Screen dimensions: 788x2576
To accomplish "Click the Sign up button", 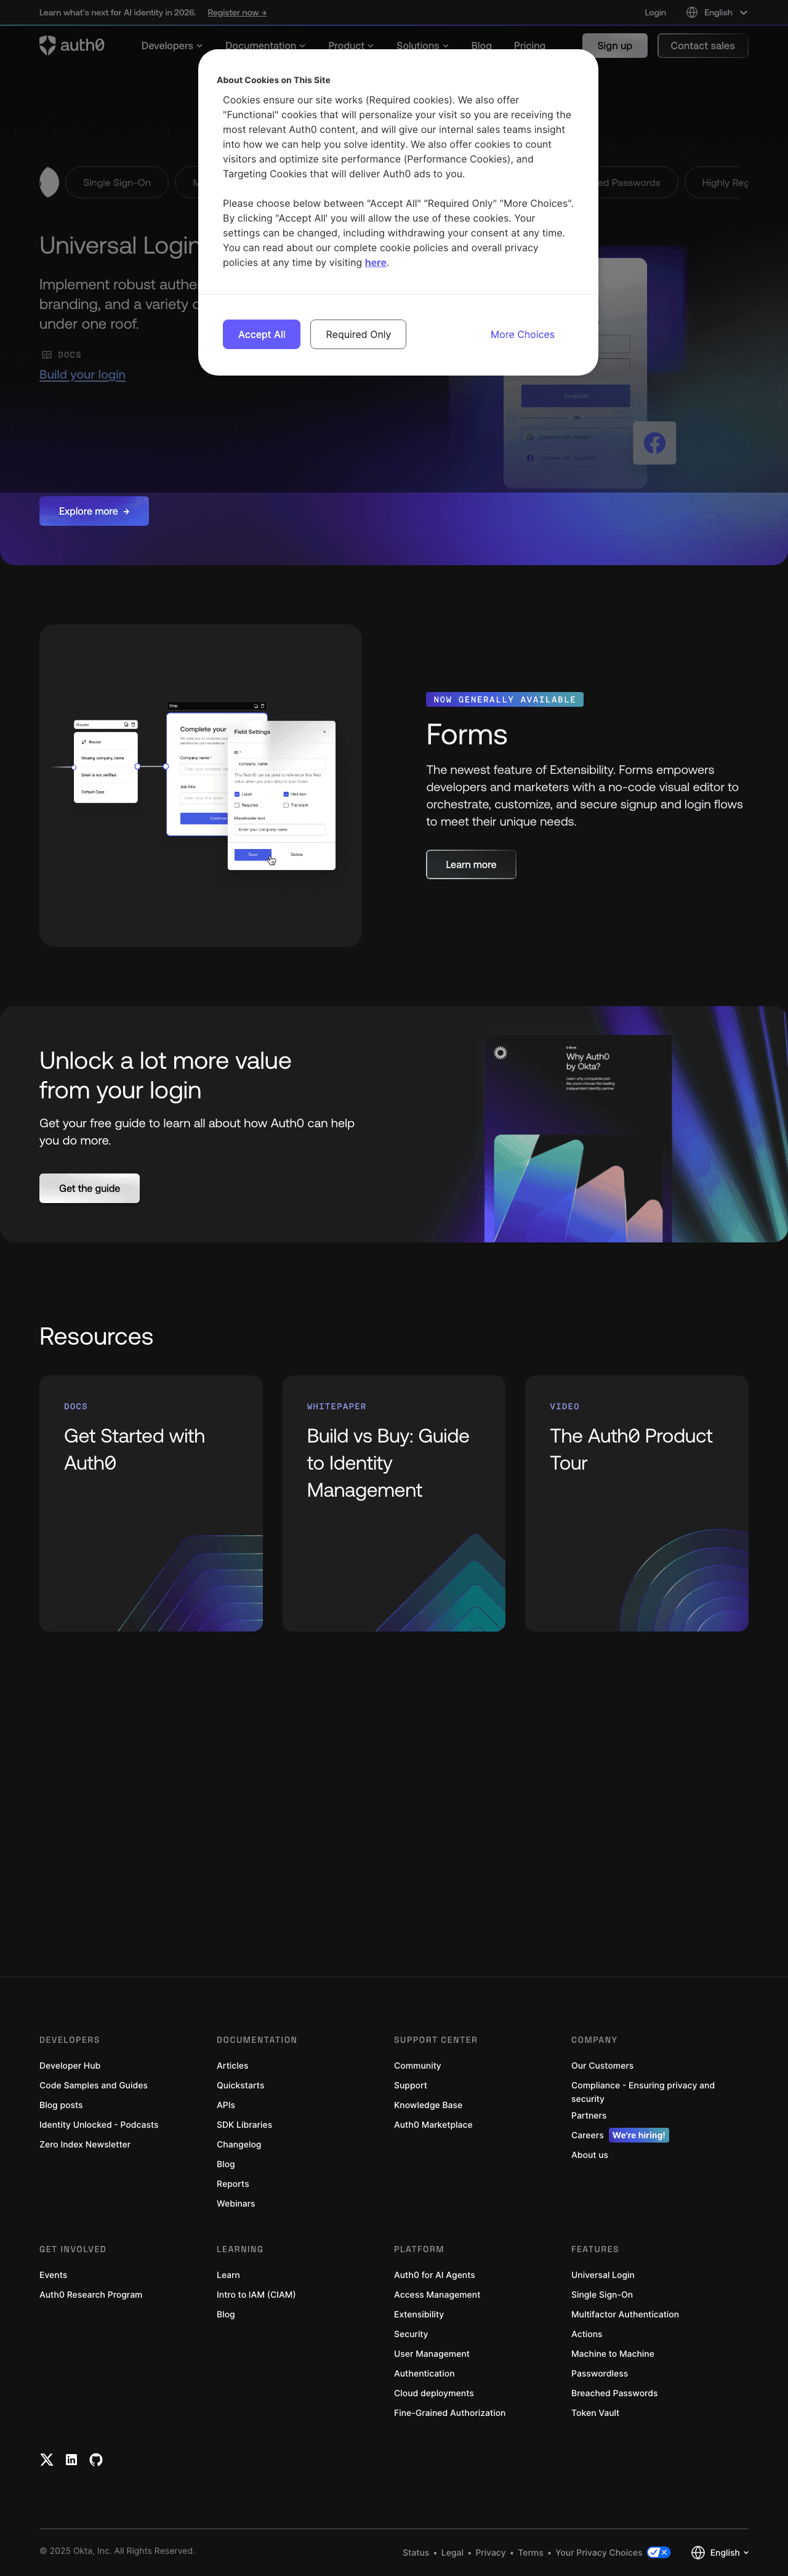I will [x=614, y=46].
